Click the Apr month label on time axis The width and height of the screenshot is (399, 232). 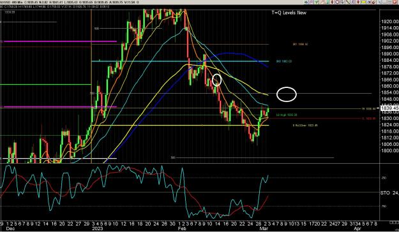pyautogui.click(x=358, y=229)
